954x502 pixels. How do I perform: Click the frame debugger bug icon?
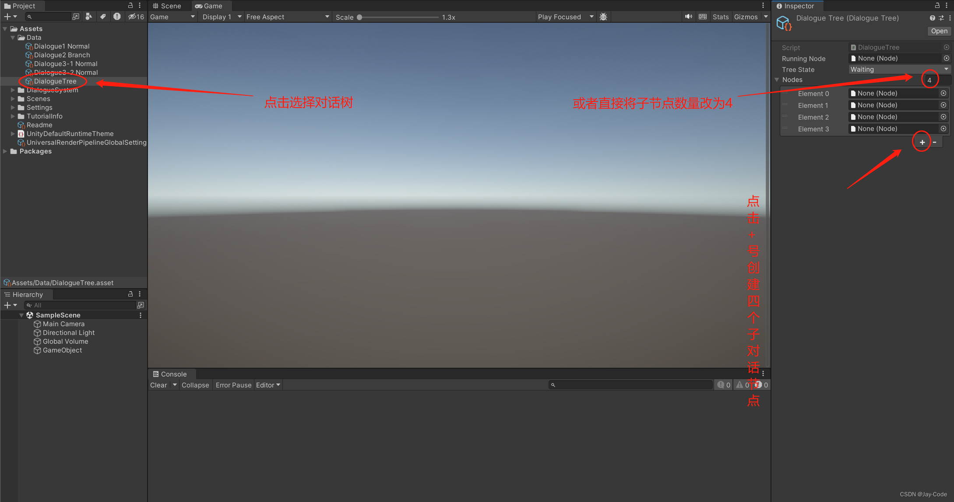pos(603,17)
